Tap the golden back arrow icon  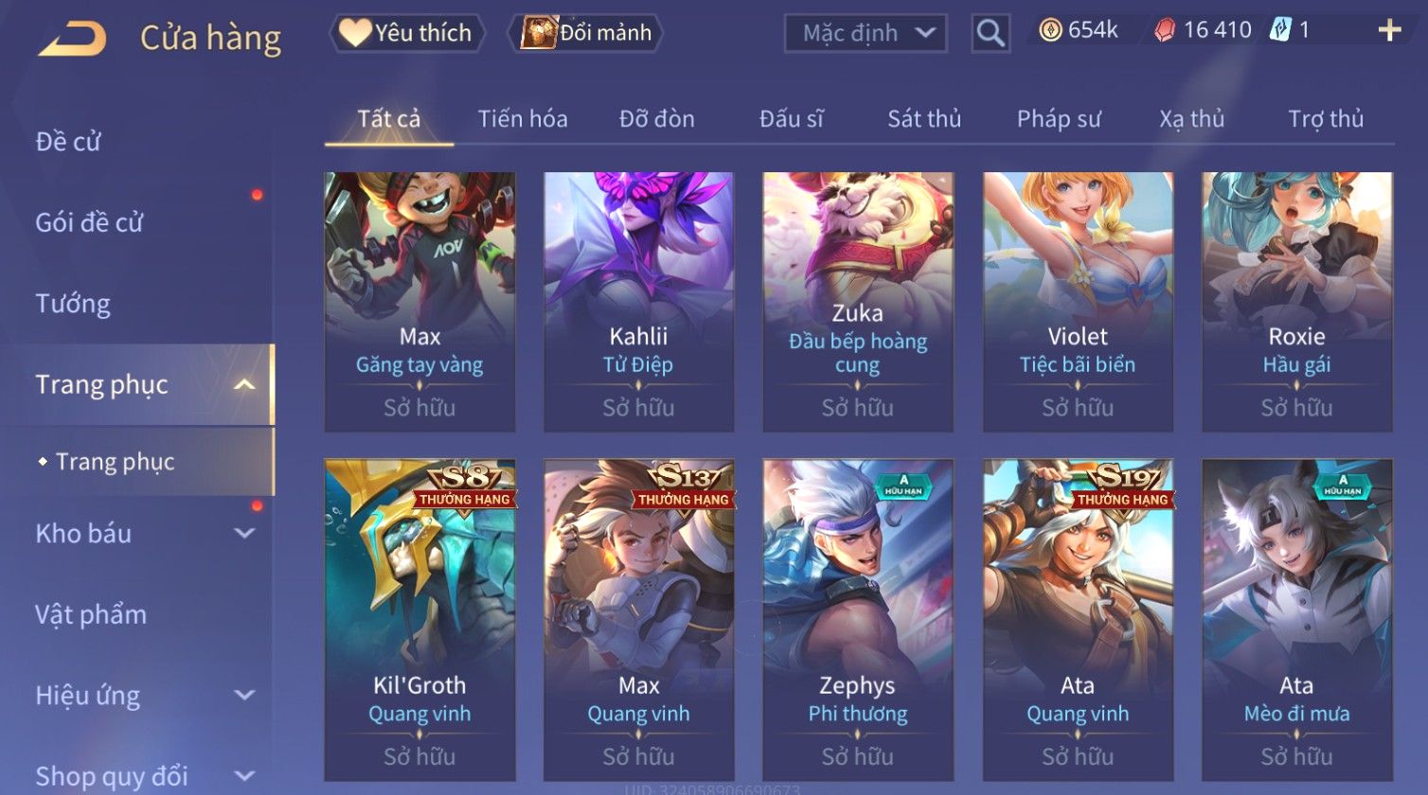pos(72,39)
